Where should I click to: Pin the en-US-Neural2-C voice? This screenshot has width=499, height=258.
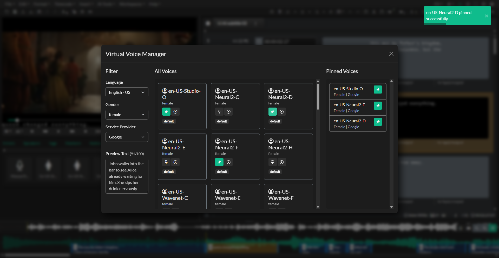(x=219, y=111)
